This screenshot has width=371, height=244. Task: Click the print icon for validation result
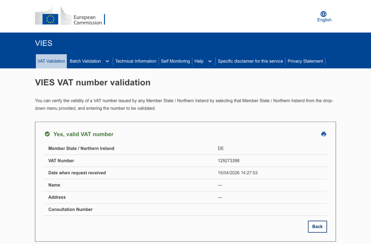[x=324, y=134]
